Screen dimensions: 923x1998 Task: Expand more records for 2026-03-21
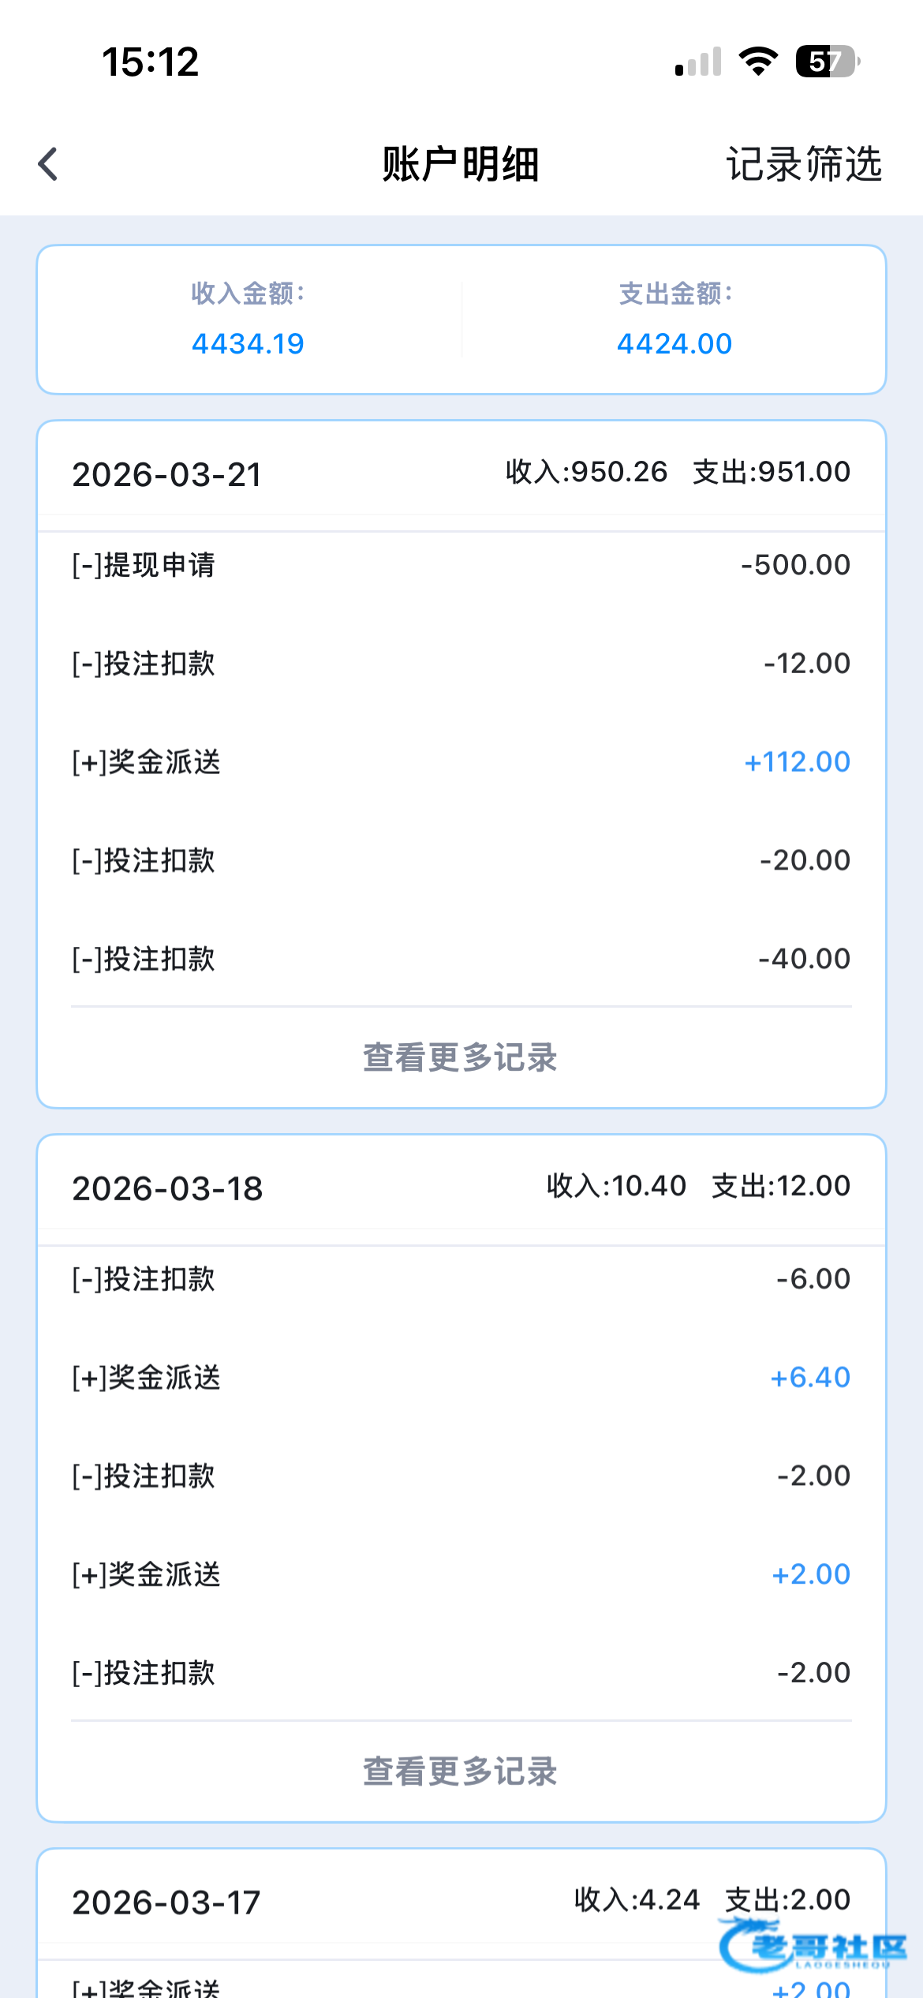click(x=461, y=1057)
